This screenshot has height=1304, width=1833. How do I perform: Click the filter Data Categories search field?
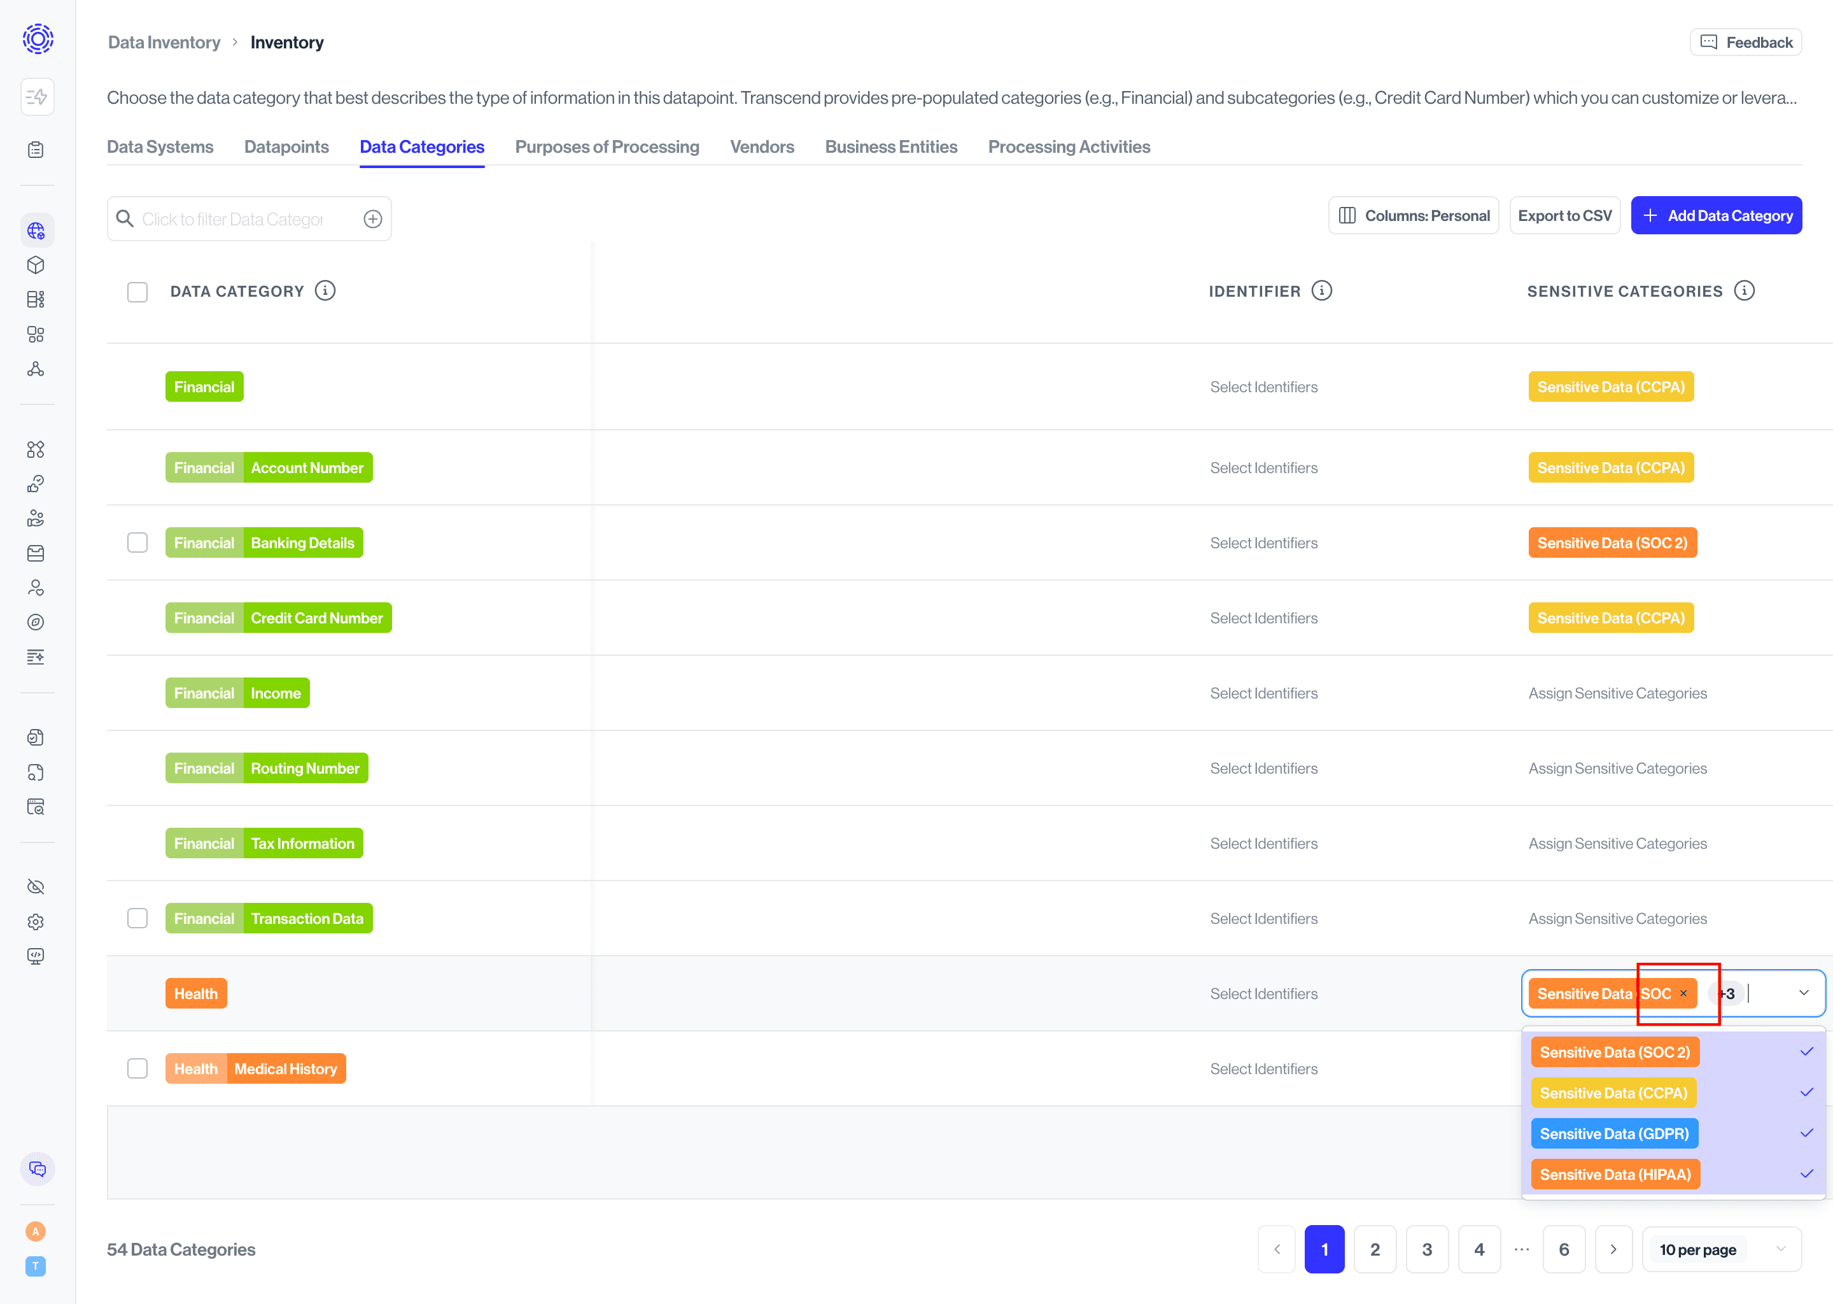coord(249,219)
